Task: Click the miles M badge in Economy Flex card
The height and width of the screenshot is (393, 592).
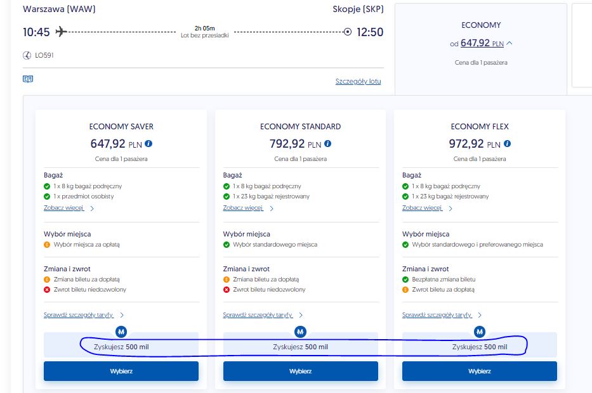Action: pos(480,332)
